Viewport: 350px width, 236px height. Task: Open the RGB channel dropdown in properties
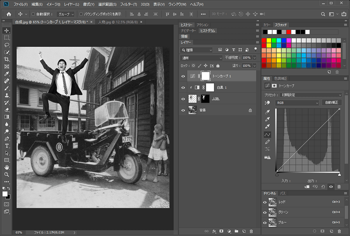(297, 103)
